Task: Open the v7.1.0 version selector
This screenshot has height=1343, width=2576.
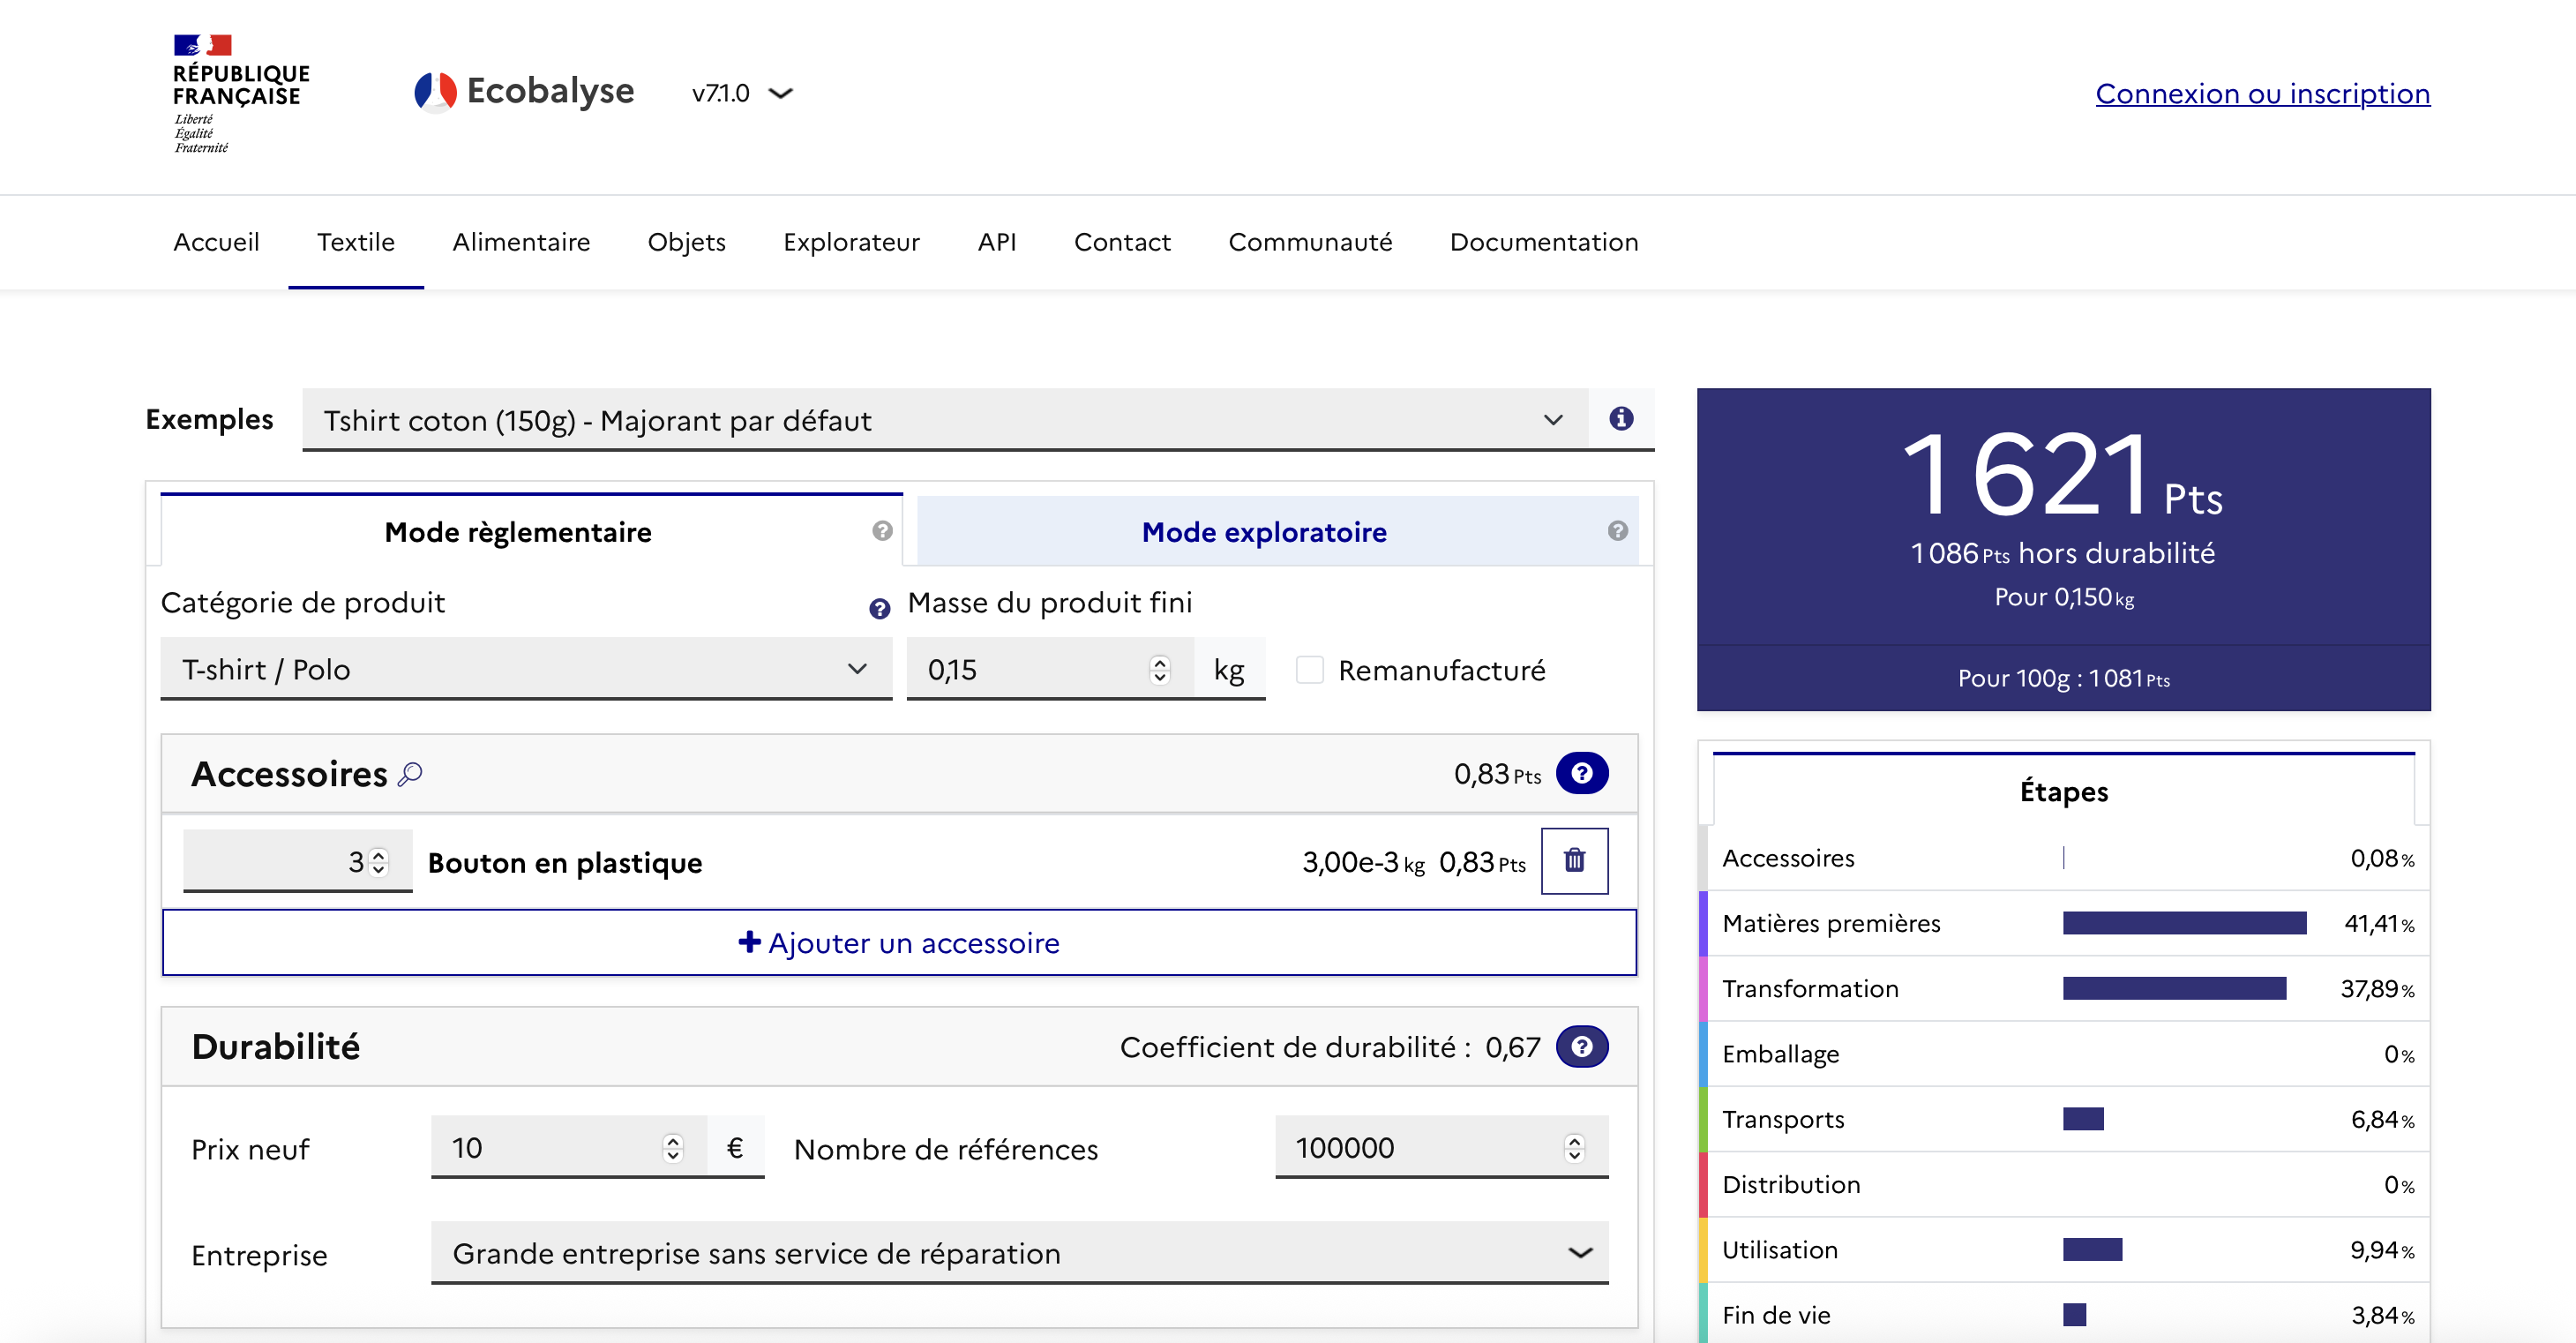Action: [741, 93]
